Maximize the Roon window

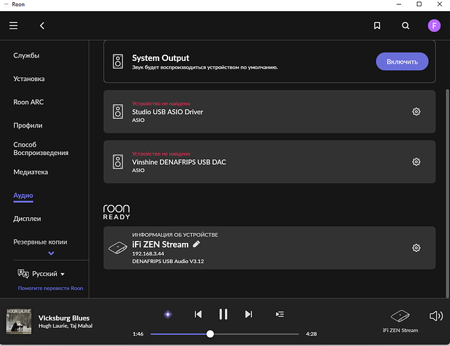[419, 4]
